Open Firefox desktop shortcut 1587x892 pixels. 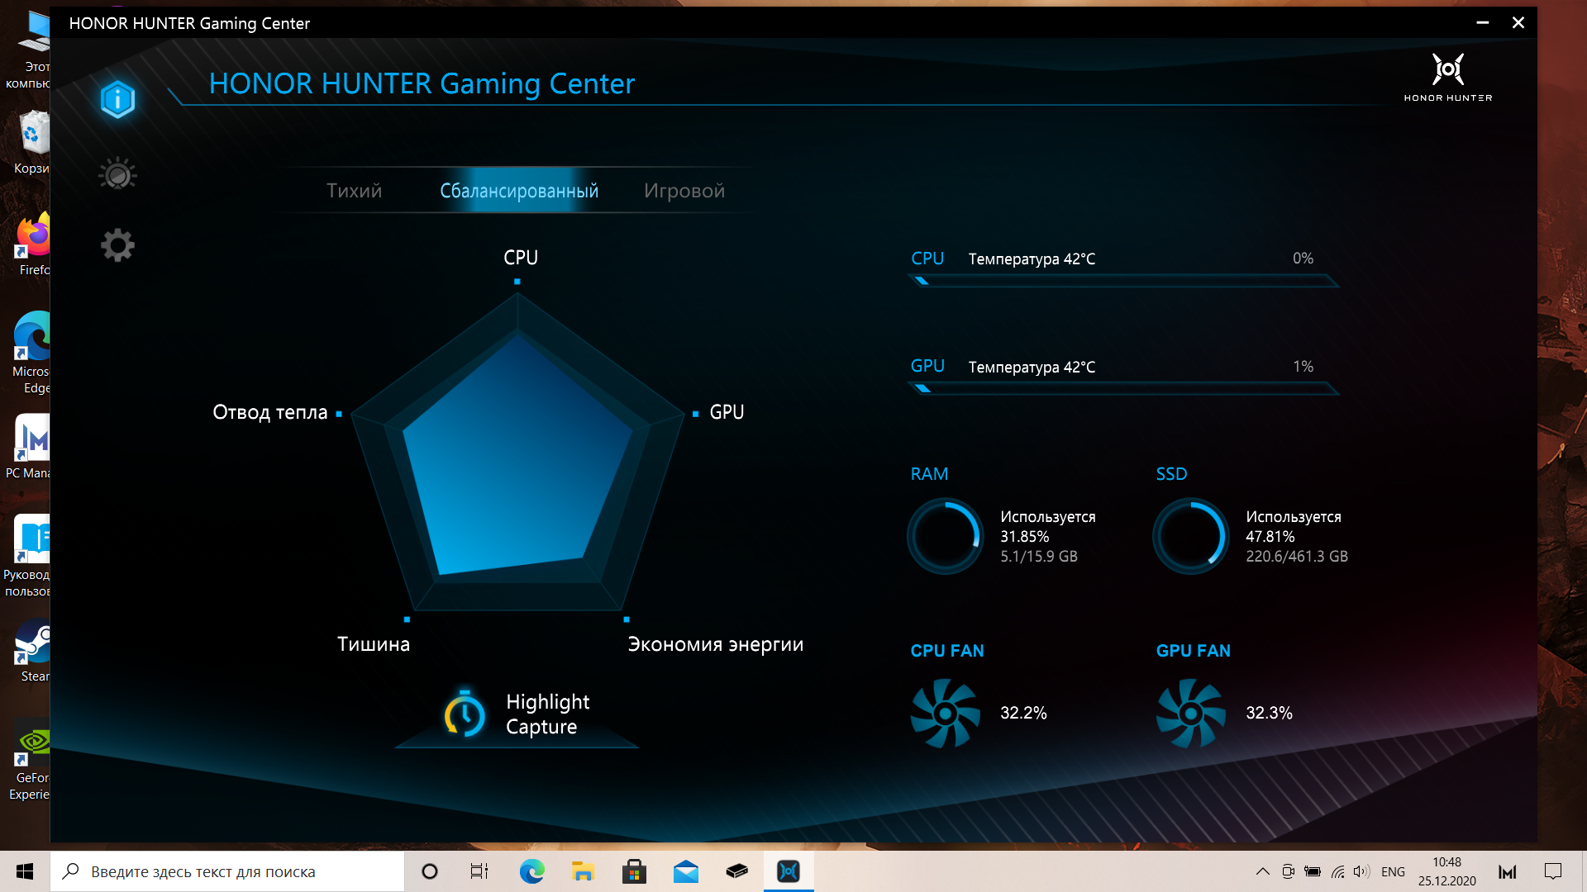click(x=33, y=244)
